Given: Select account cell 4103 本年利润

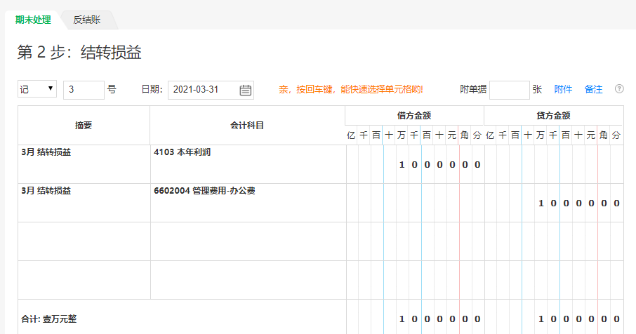Looking at the screenshot, I should [x=248, y=164].
